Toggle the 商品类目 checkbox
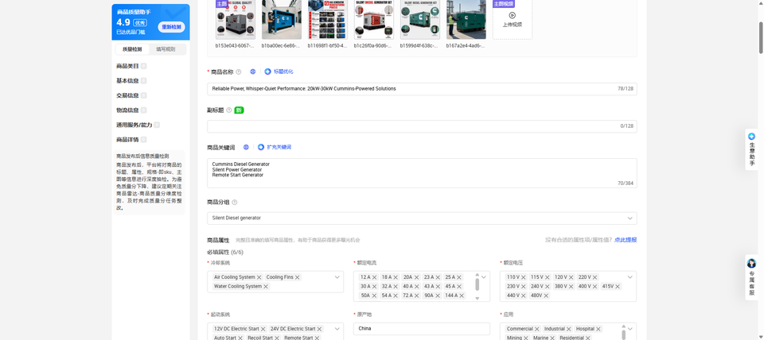Screen dimensions: 764x340 pos(144,66)
